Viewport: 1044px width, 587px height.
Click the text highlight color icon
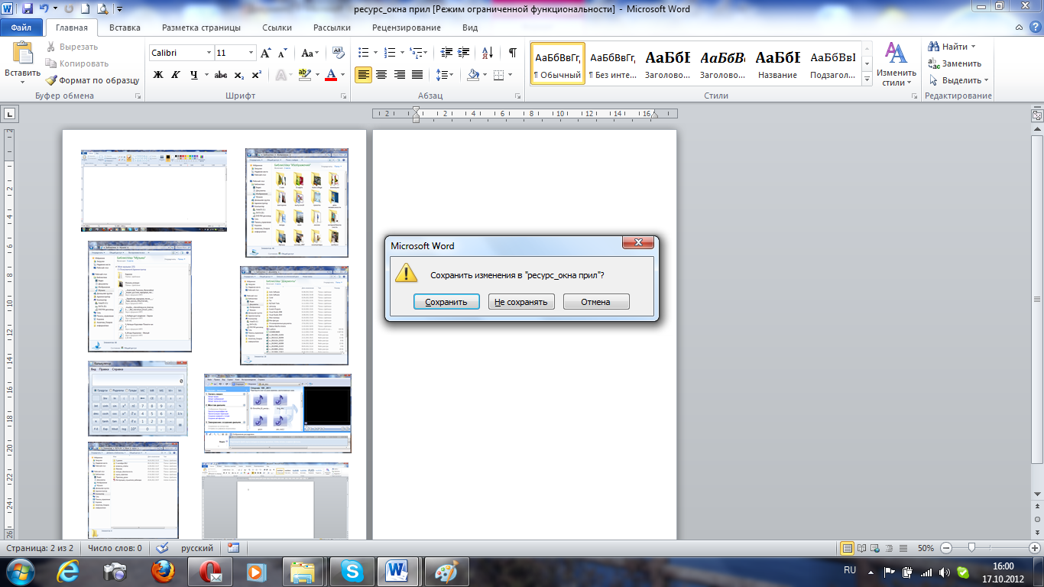click(304, 75)
